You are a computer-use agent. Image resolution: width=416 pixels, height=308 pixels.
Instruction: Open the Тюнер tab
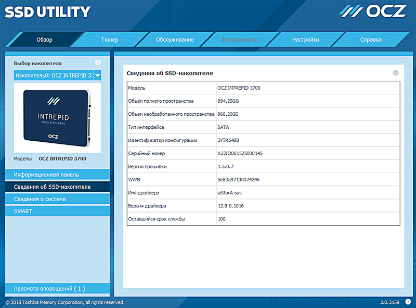109,40
